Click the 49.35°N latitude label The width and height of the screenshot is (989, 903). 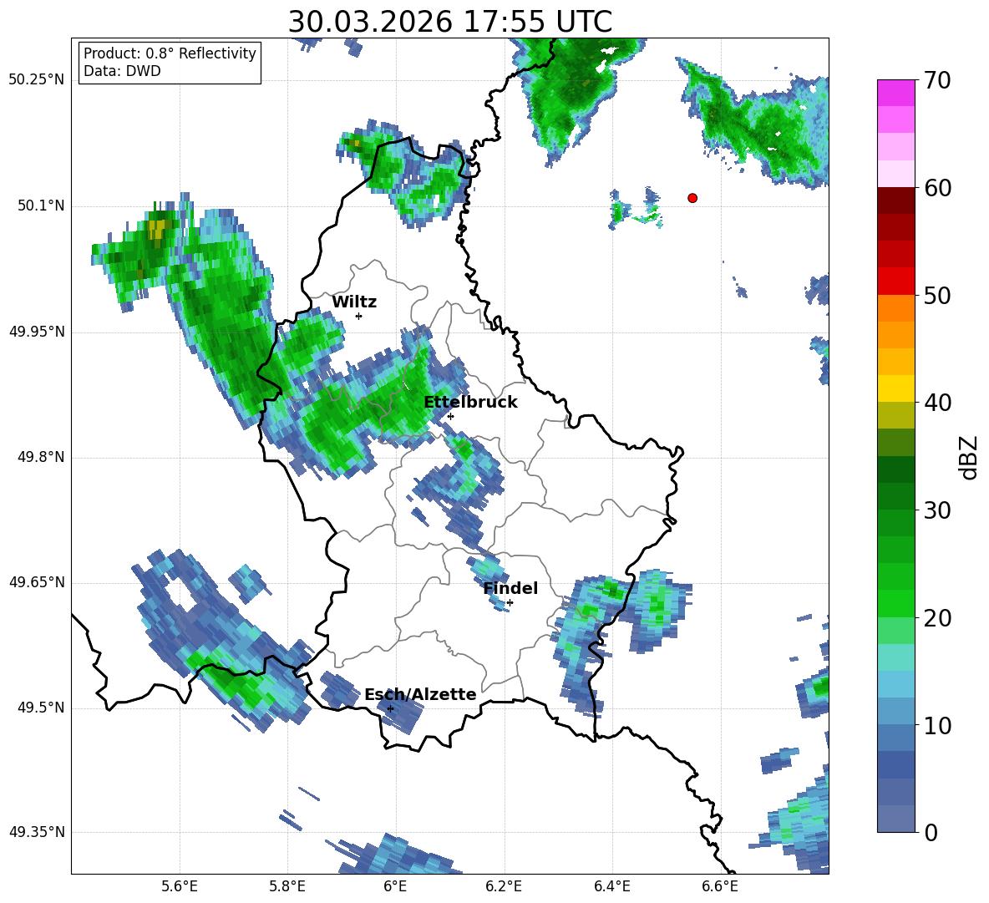37,832
